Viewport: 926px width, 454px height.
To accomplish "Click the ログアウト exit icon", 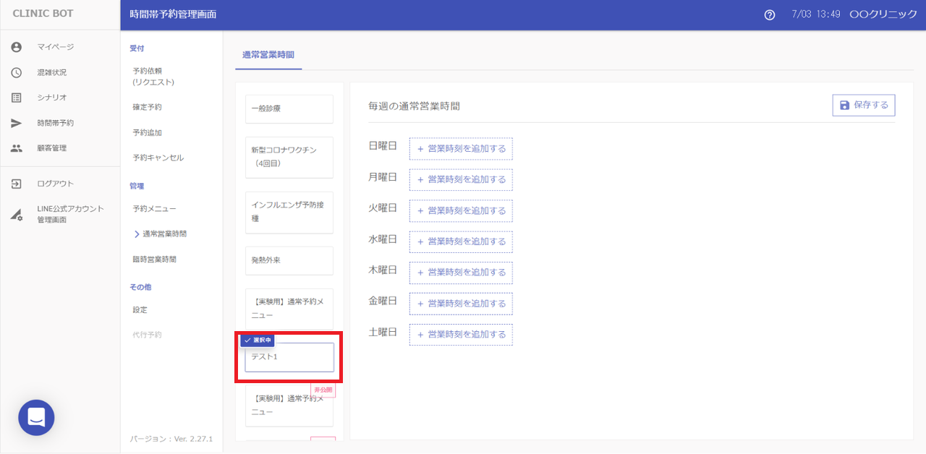I will click(x=17, y=184).
